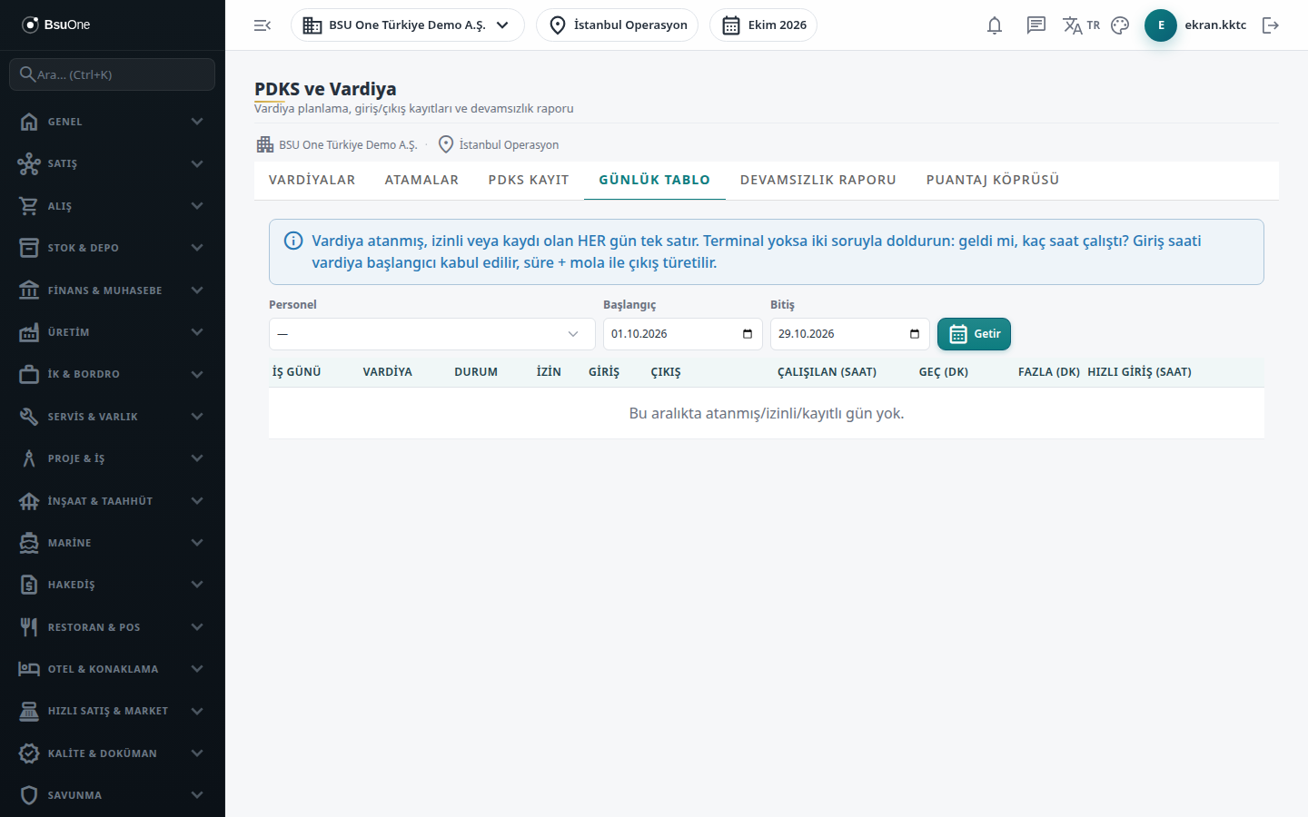Open the SERVİS & VARLIK menu item
Screen dimensions: 1308x817
[x=113, y=417]
